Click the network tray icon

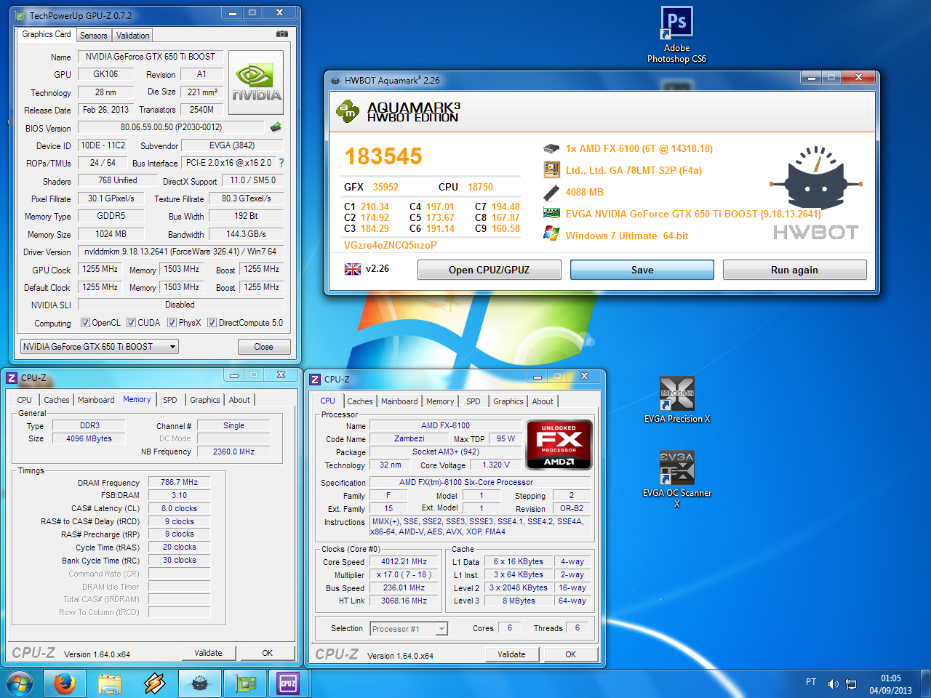point(851,683)
